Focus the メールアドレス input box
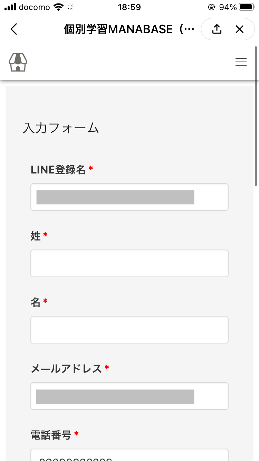 tap(129, 396)
